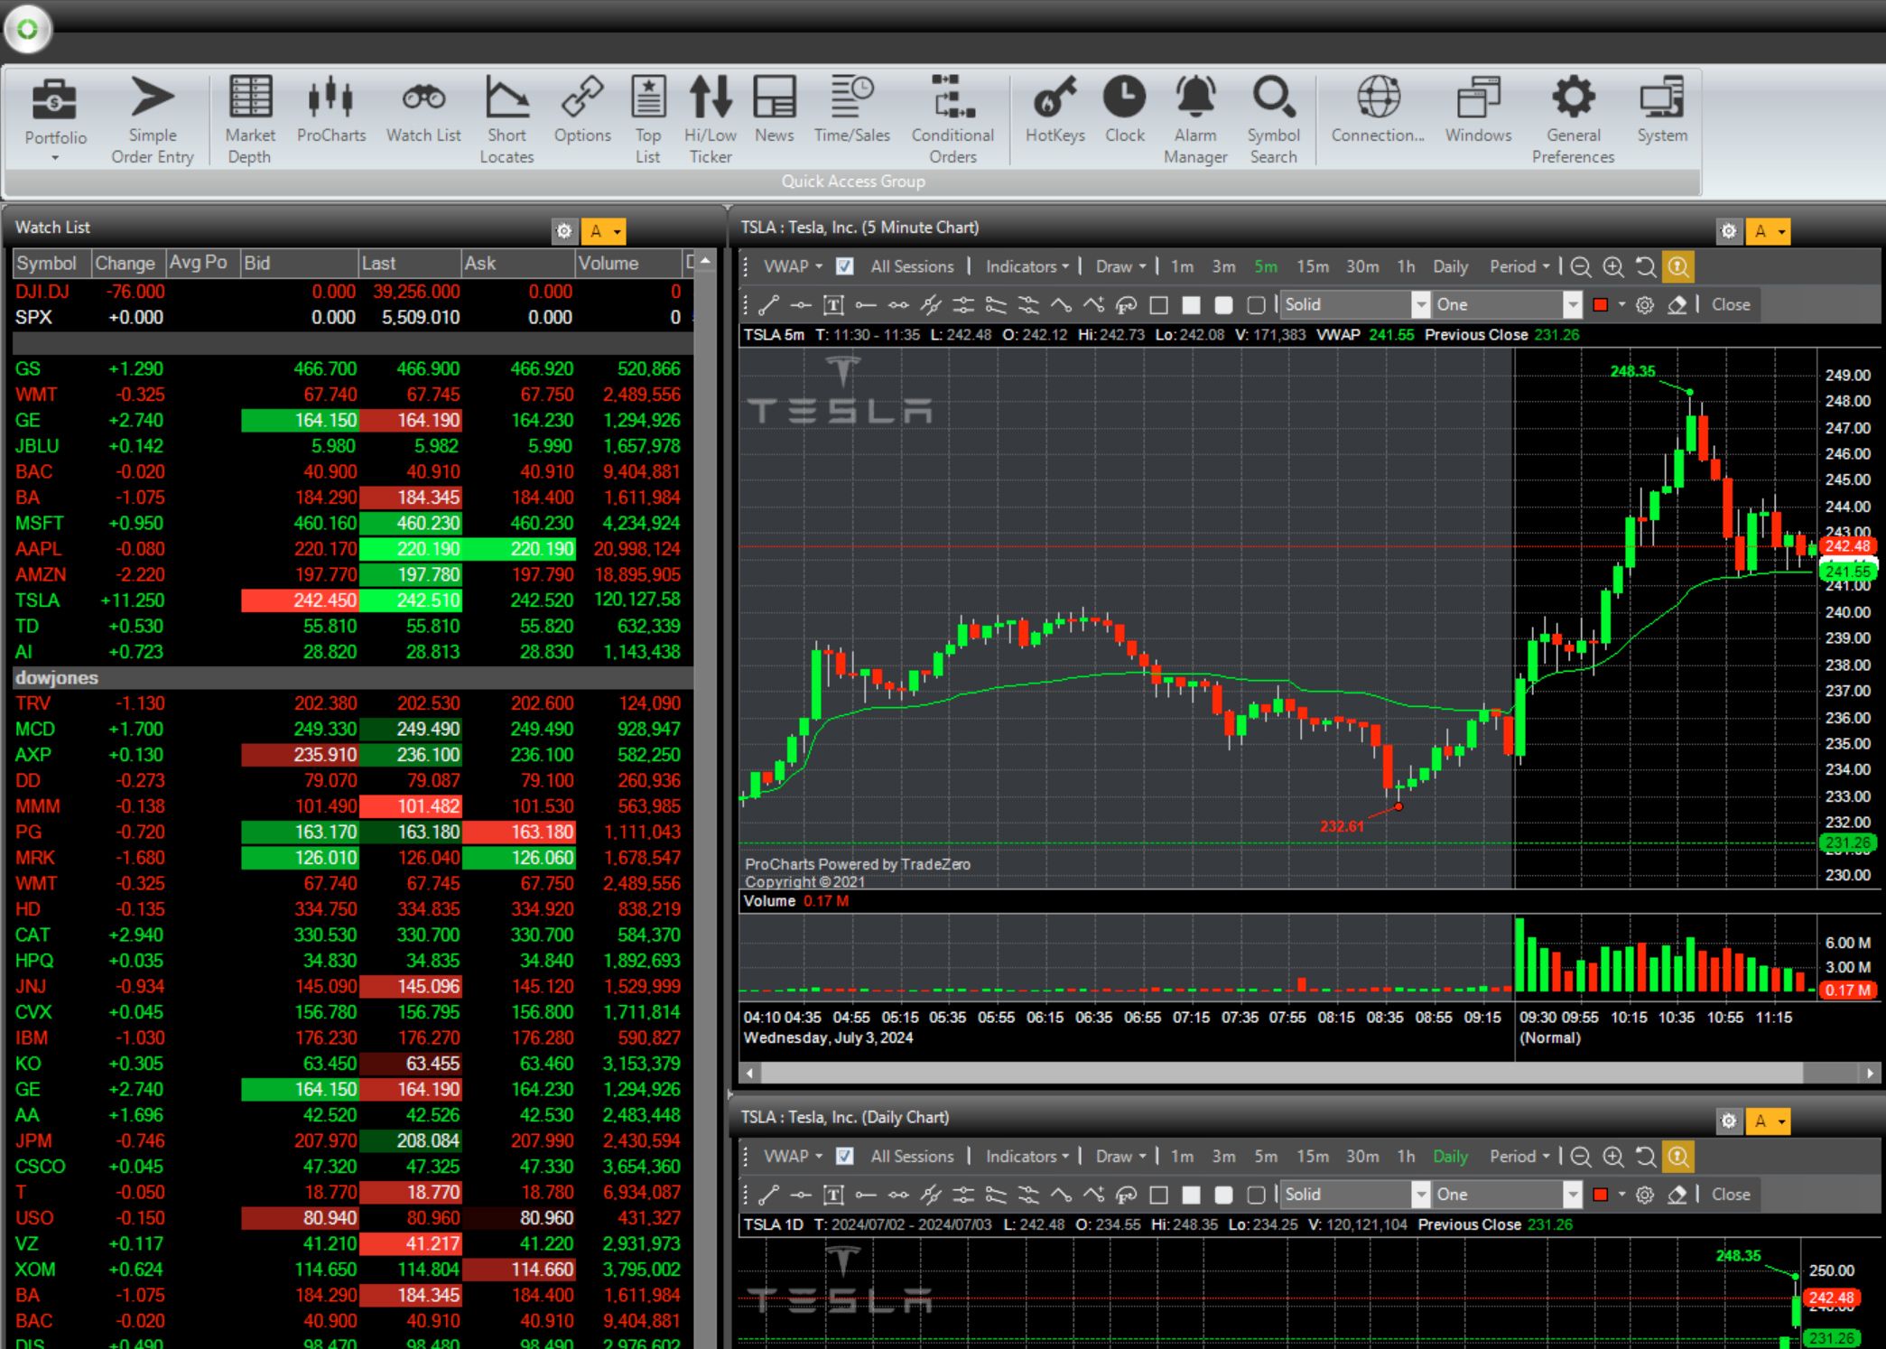This screenshot has height=1349, width=1886.
Task: Select the TSLA row in Watch List
Action: tap(37, 600)
